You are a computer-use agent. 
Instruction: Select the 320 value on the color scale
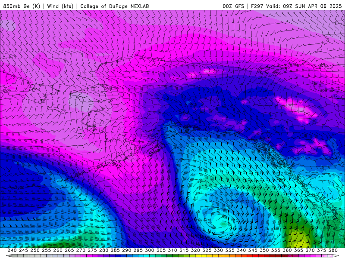coord(195,250)
